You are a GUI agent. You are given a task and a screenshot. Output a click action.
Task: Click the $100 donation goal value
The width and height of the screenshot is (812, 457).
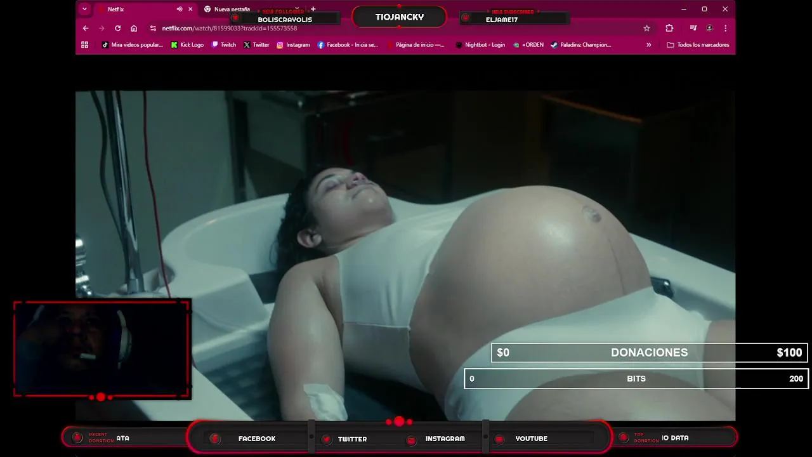[789, 353]
